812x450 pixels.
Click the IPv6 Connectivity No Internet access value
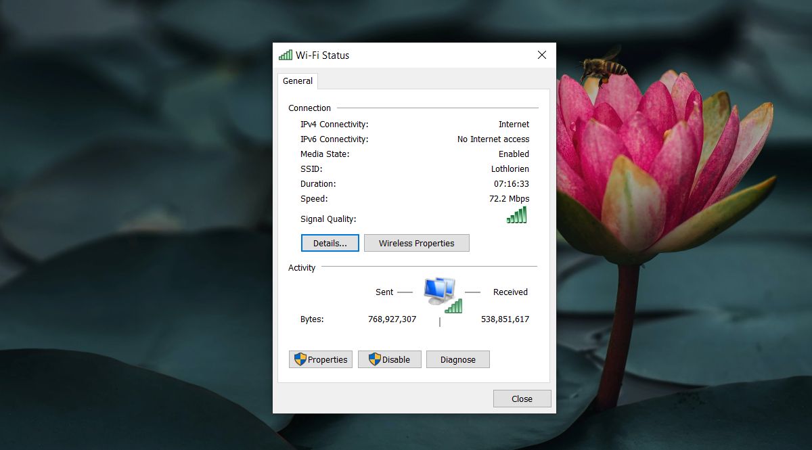tap(493, 139)
